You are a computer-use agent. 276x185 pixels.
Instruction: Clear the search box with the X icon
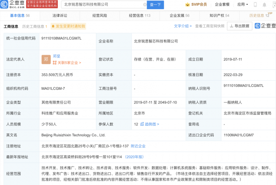pos(145,4)
